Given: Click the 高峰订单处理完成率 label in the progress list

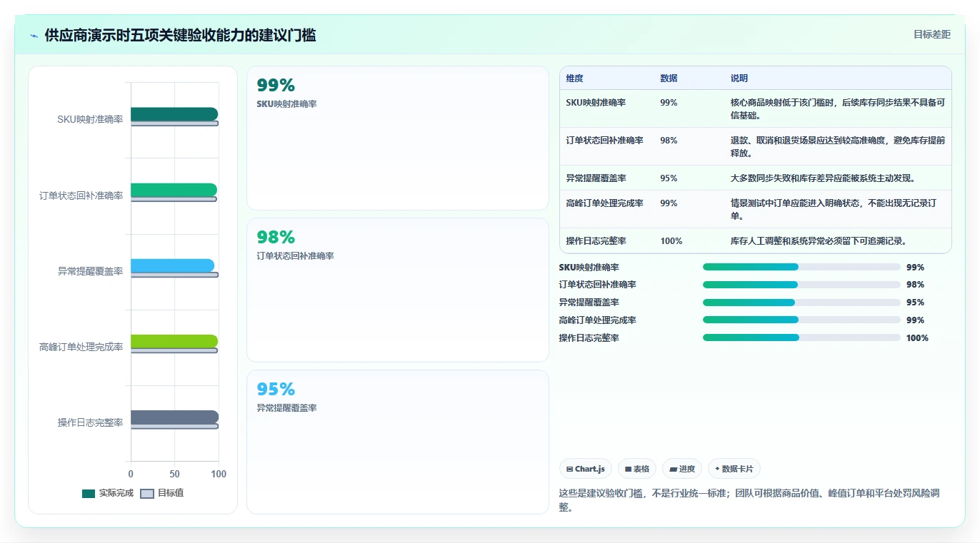Looking at the screenshot, I should coord(597,320).
